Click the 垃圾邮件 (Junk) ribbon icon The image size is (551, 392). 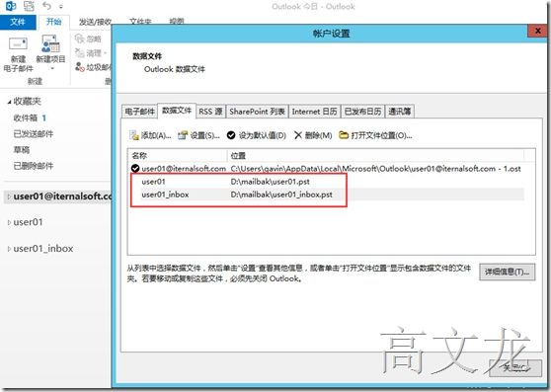click(x=80, y=67)
